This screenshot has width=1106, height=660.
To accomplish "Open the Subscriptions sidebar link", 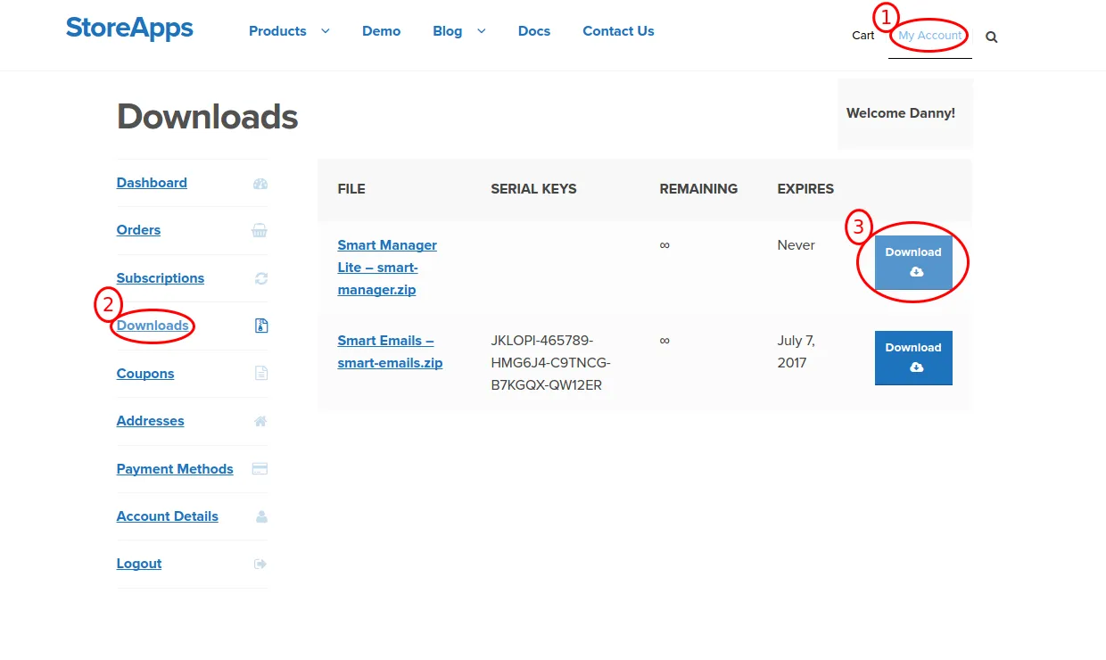I will 161,278.
